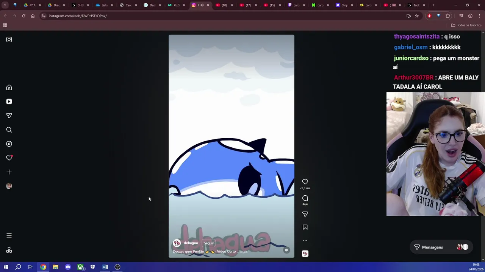The image size is (485, 272).
Task: Mute the Instagram tab via its speaker icon
Action: click(202, 5)
